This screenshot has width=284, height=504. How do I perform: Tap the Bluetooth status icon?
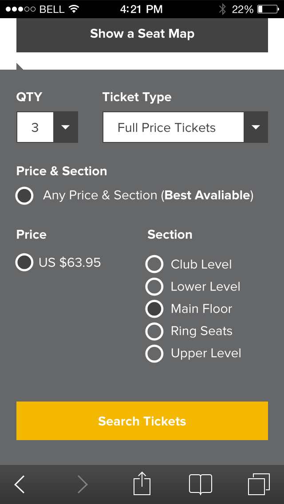(222, 9)
